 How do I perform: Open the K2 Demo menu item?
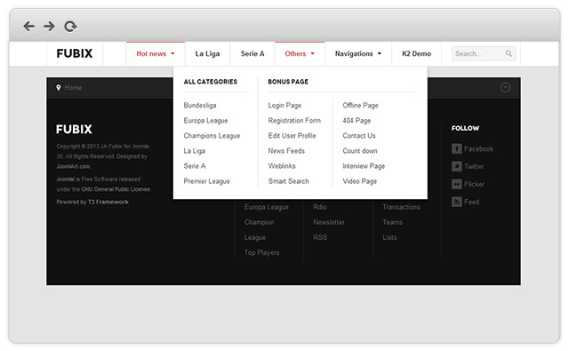coord(417,53)
